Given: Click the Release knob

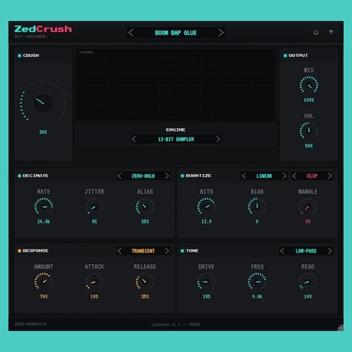Looking at the screenshot, I should (145, 282).
